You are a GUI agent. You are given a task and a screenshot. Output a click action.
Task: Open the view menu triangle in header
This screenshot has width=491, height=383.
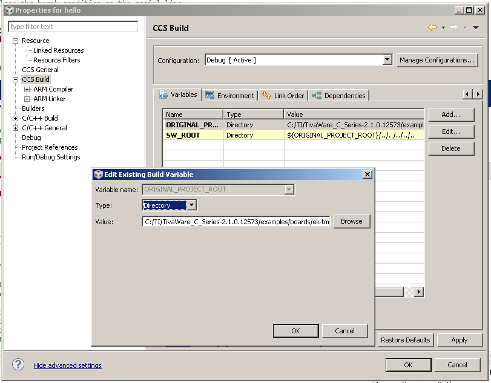476,28
